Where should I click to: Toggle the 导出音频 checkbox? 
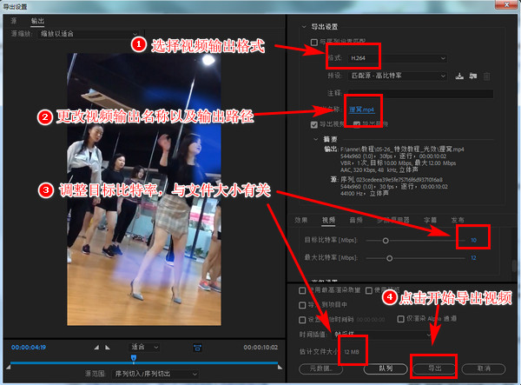pyautogui.click(x=357, y=124)
